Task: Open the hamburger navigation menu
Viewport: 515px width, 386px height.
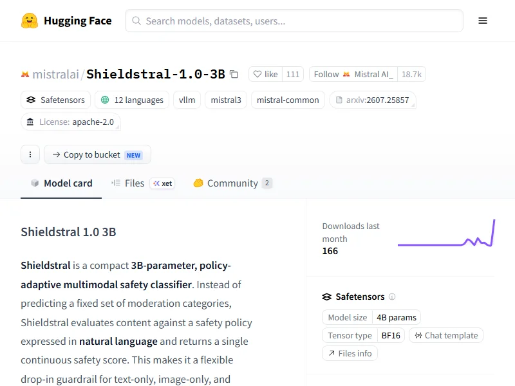Action: pos(482,21)
